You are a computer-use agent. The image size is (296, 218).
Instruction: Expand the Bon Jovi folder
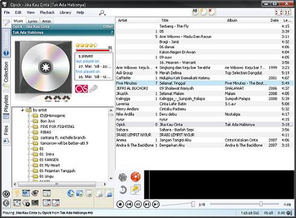29,121
